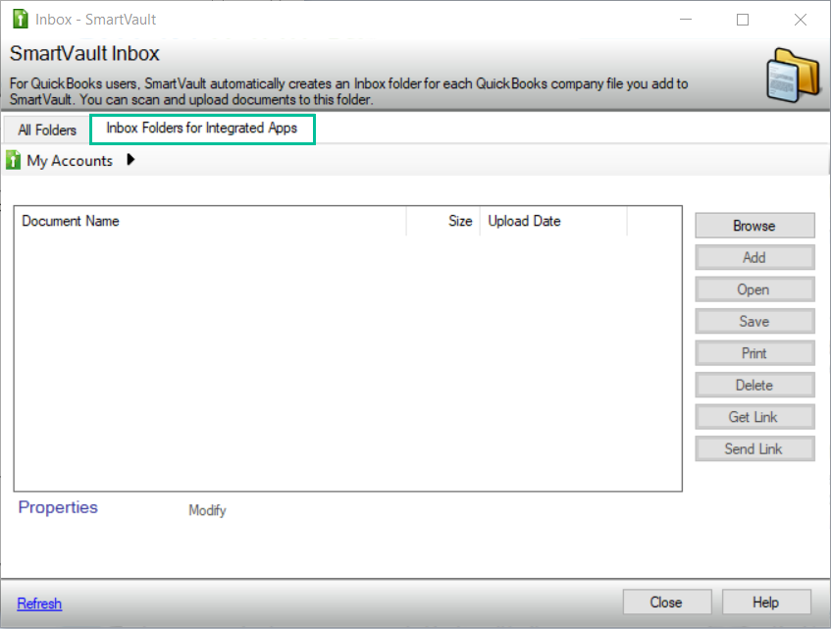Follow the Refresh link
This screenshot has height=629, width=831.
(39, 603)
